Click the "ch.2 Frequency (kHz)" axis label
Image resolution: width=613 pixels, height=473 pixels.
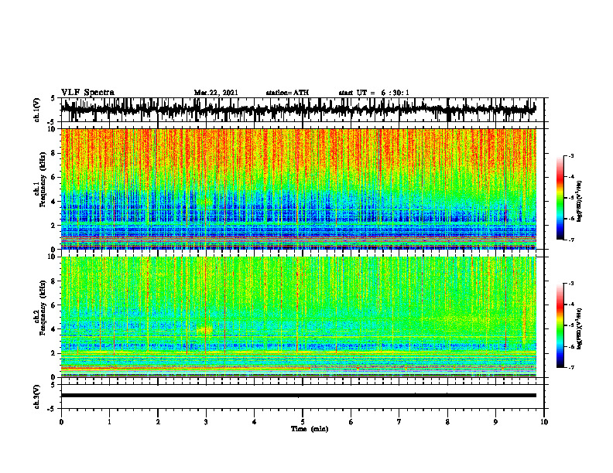click(x=40, y=308)
